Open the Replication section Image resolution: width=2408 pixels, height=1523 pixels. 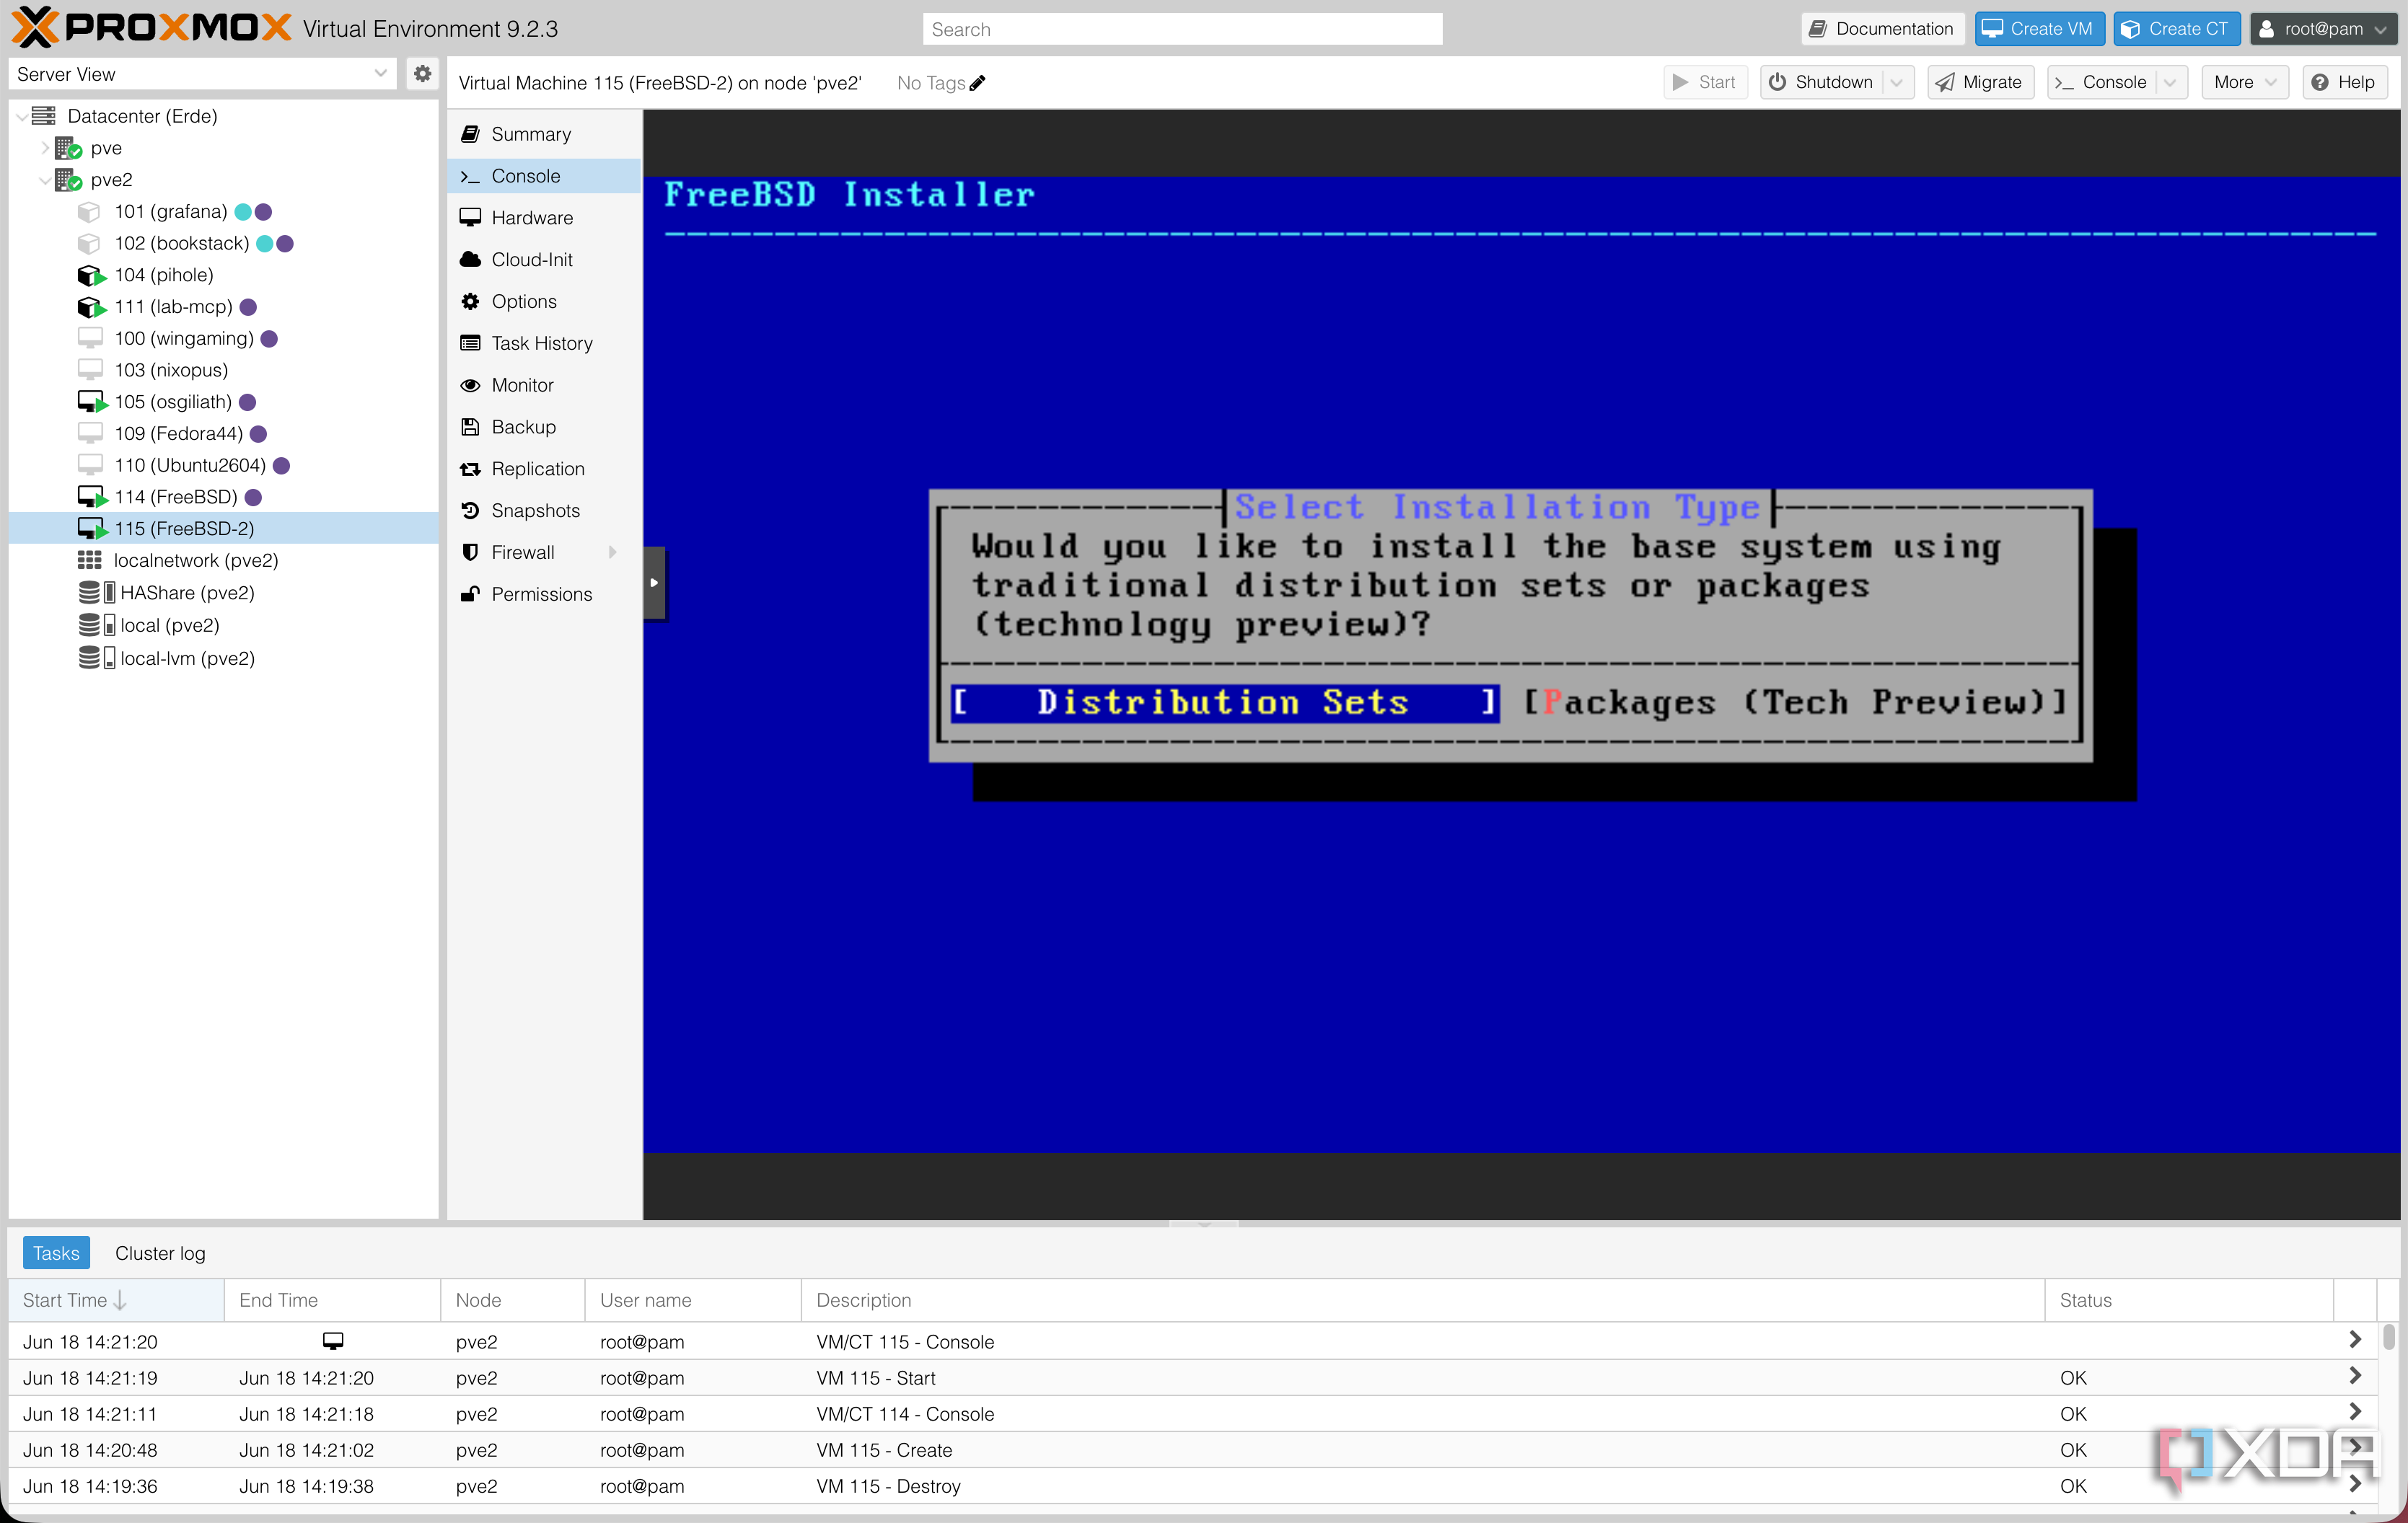pyautogui.click(x=544, y=469)
